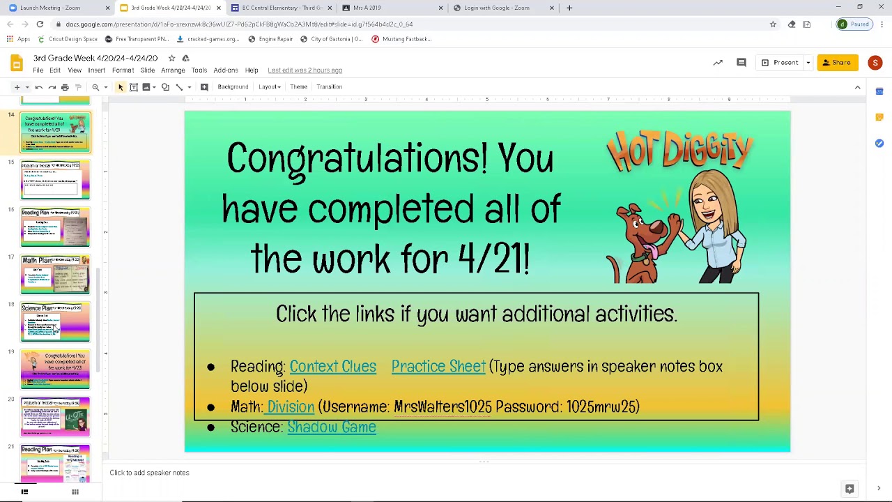Click the Insert image icon
The height and width of the screenshot is (502, 892).
coord(146,87)
